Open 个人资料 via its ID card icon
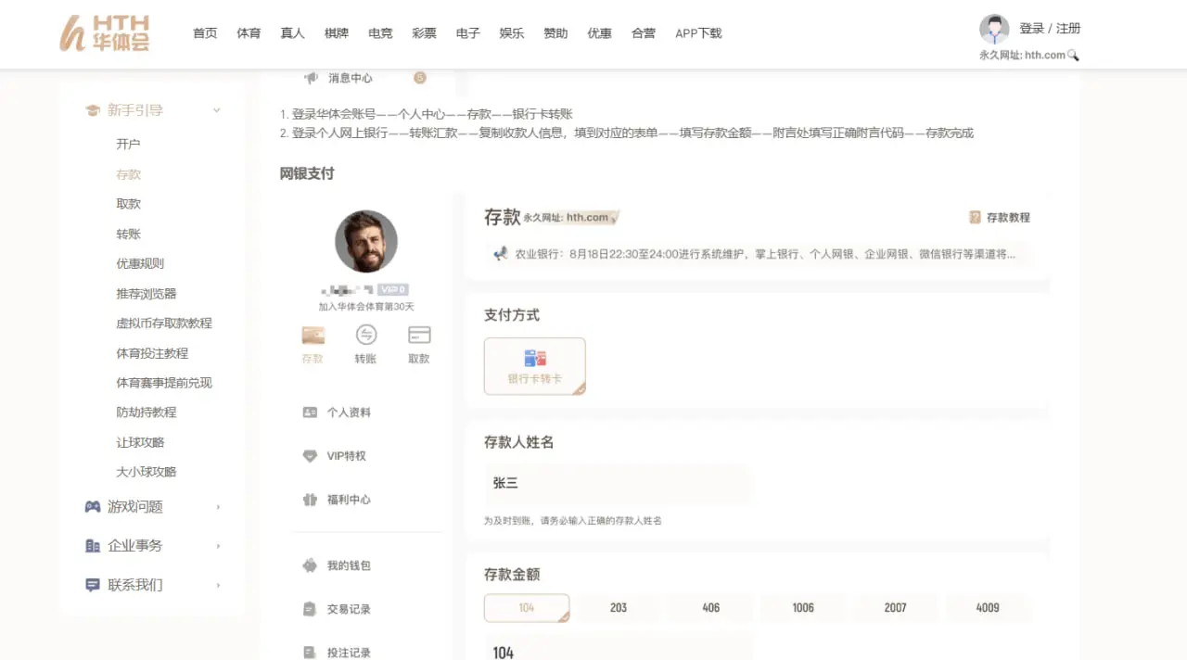 311,412
